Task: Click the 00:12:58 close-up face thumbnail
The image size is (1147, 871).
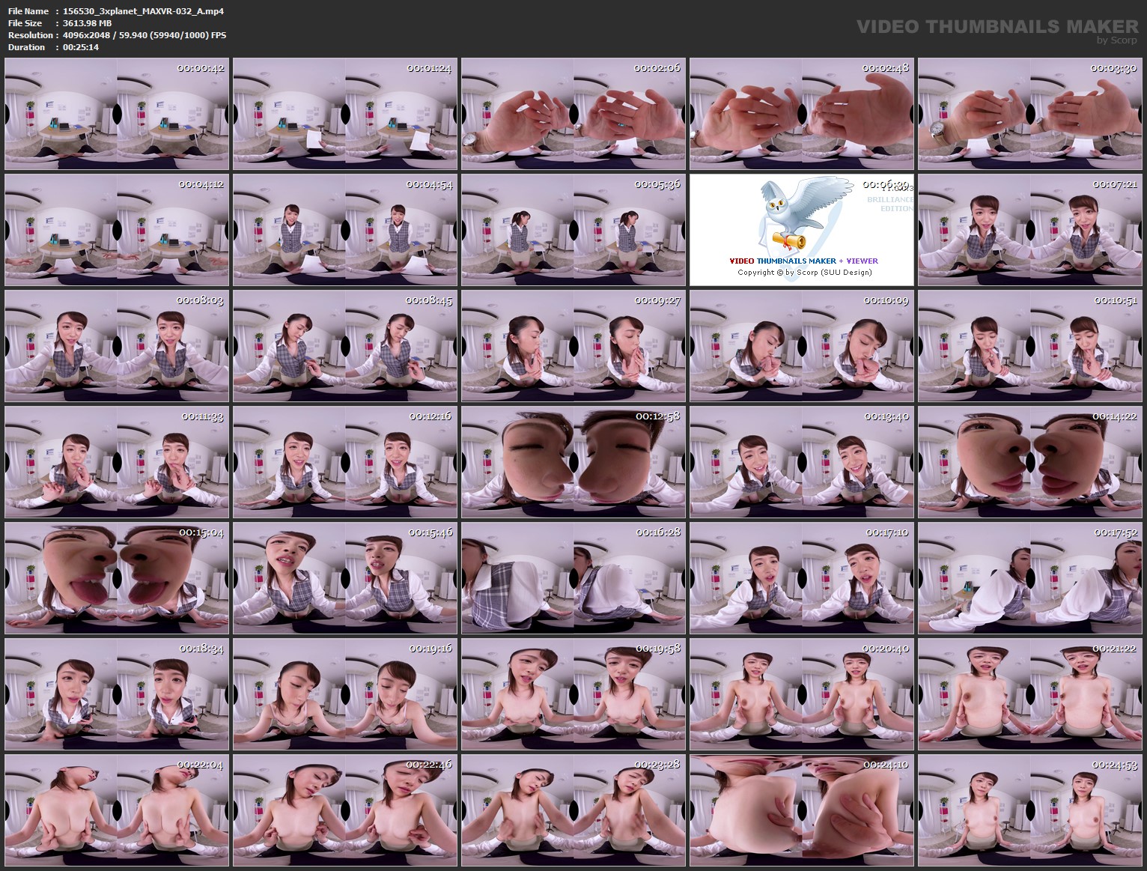Action: pyautogui.click(x=573, y=463)
